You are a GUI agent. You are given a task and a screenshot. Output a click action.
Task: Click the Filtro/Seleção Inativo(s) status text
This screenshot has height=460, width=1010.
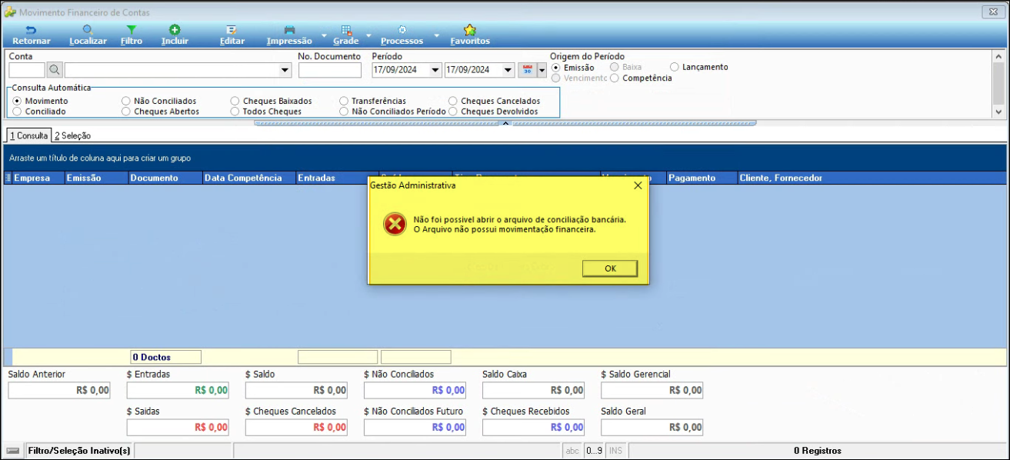pos(79,450)
